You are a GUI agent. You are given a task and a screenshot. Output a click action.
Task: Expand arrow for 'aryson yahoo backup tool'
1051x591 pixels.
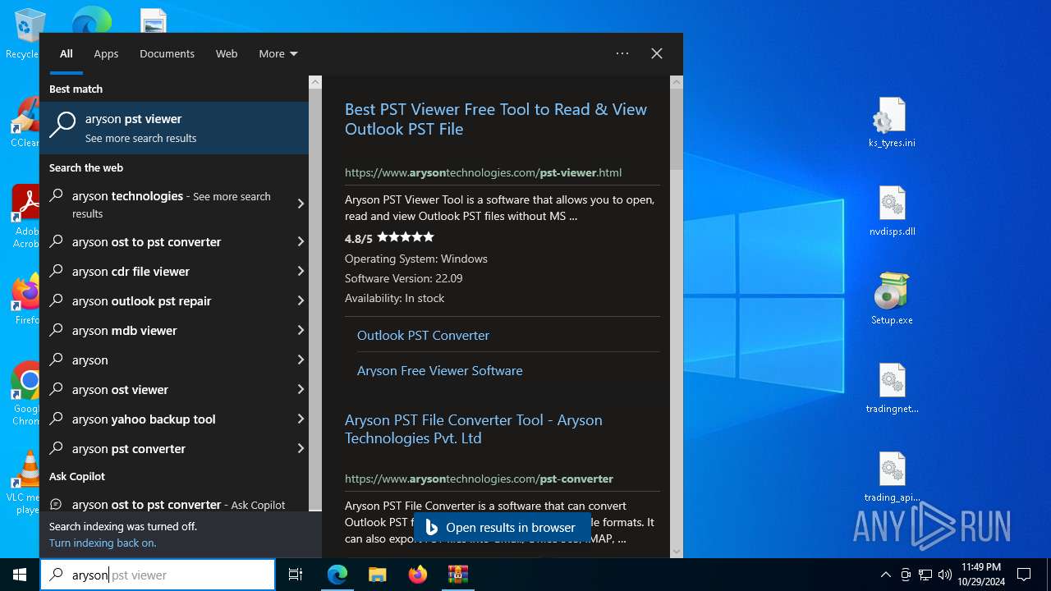click(x=301, y=419)
